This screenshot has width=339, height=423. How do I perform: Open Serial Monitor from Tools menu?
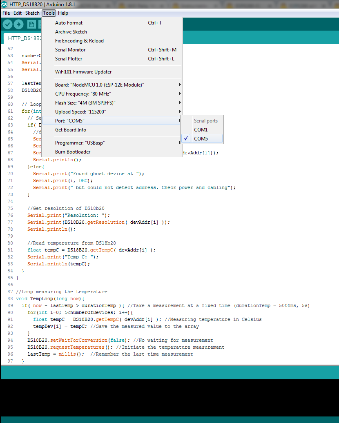pyautogui.click(x=112, y=50)
